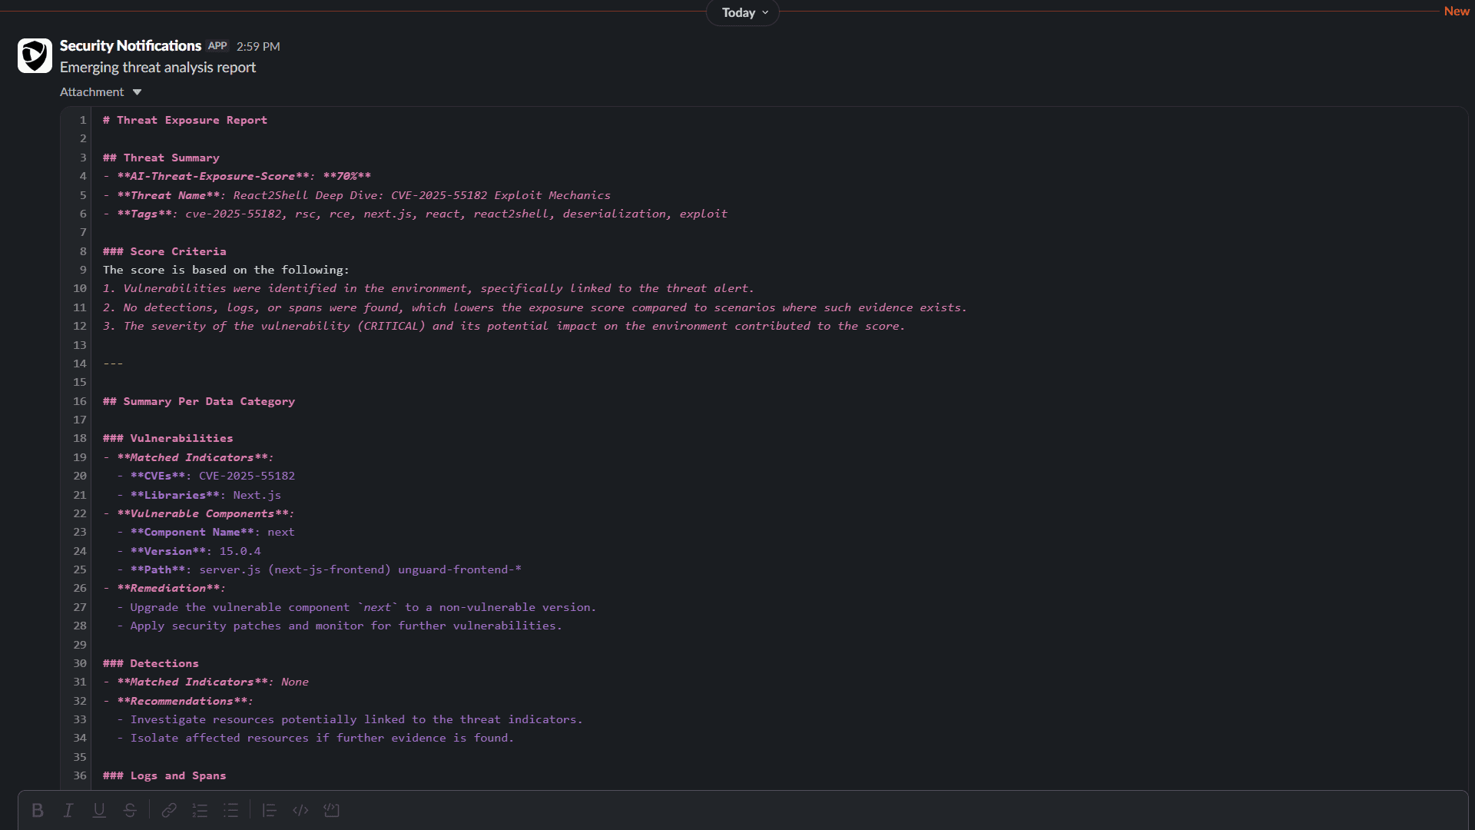The height and width of the screenshot is (830, 1475).
Task: Open the Today date dropdown
Action: pos(743,12)
